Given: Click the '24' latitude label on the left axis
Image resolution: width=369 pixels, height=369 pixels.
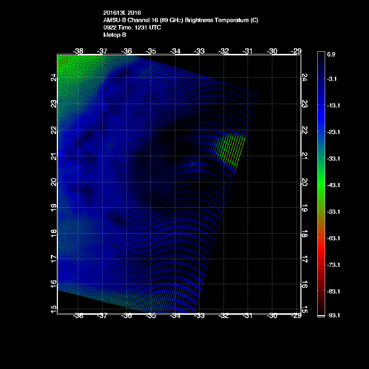Looking at the screenshot, I should point(54,77).
